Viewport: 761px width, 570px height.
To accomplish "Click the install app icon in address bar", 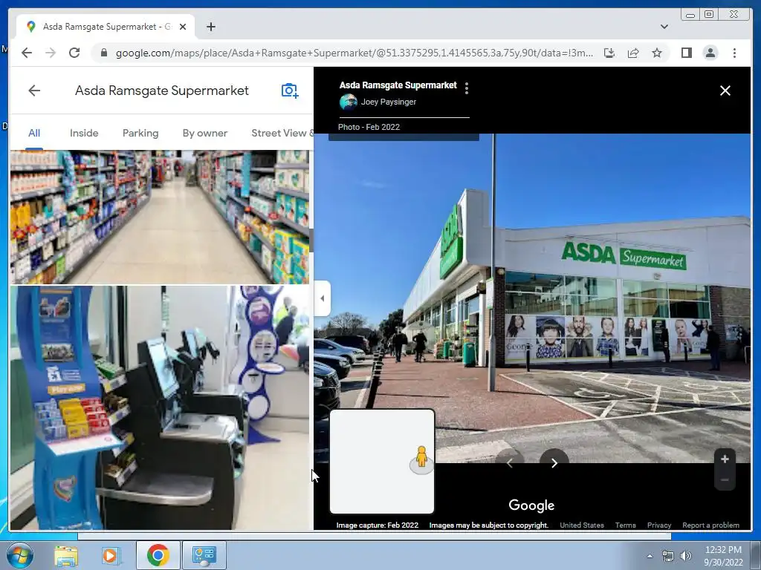I will click(609, 53).
